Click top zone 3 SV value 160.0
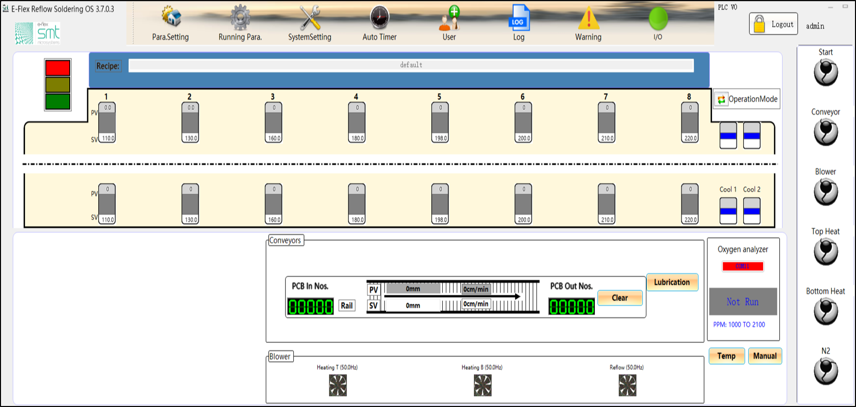 point(274,138)
